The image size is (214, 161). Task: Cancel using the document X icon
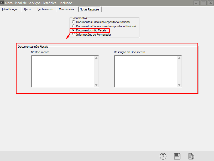tap(191, 156)
